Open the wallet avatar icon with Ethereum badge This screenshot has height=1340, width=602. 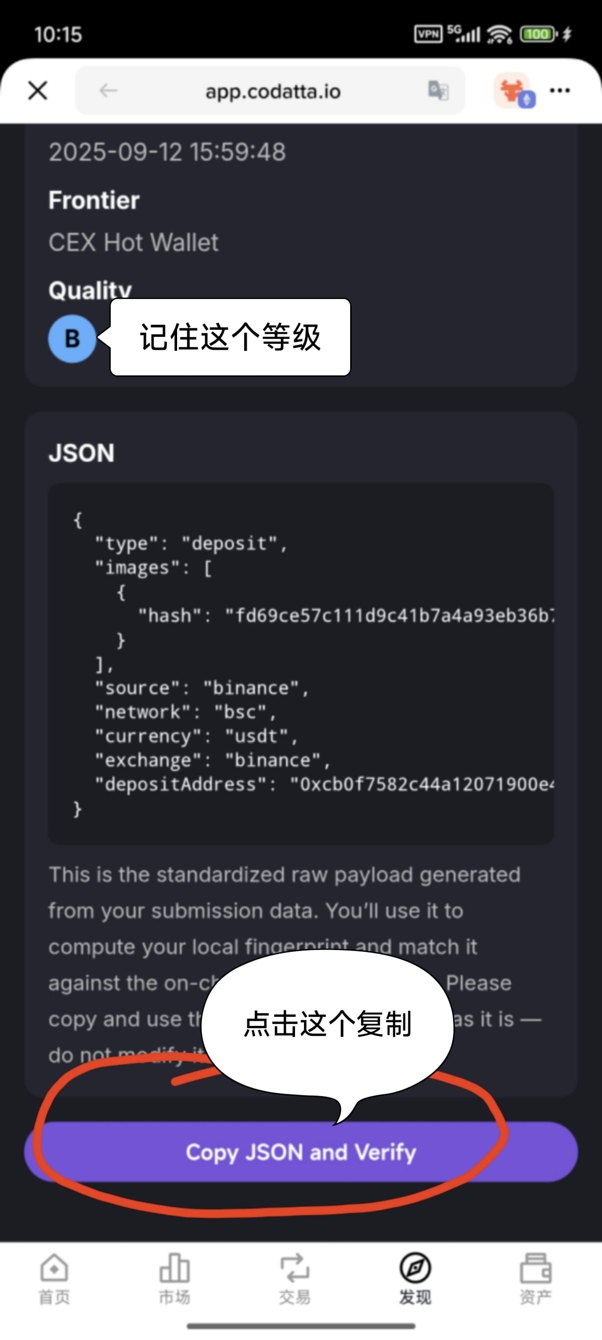[x=514, y=90]
